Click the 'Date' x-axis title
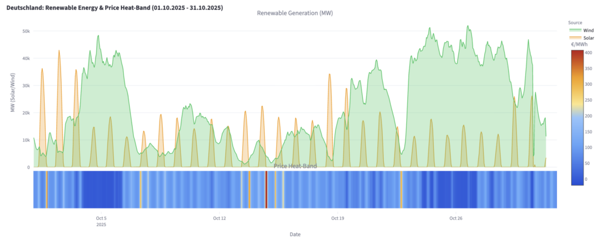Screen dimensions: 601x242 point(295,234)
